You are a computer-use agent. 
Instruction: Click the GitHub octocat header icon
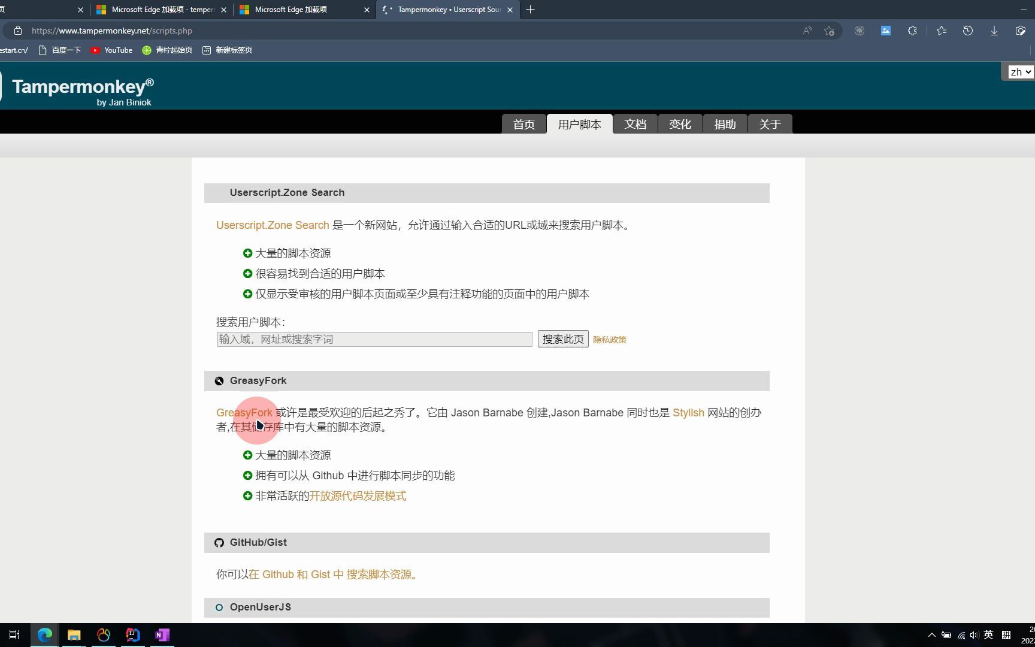click(x=219, y=543)
